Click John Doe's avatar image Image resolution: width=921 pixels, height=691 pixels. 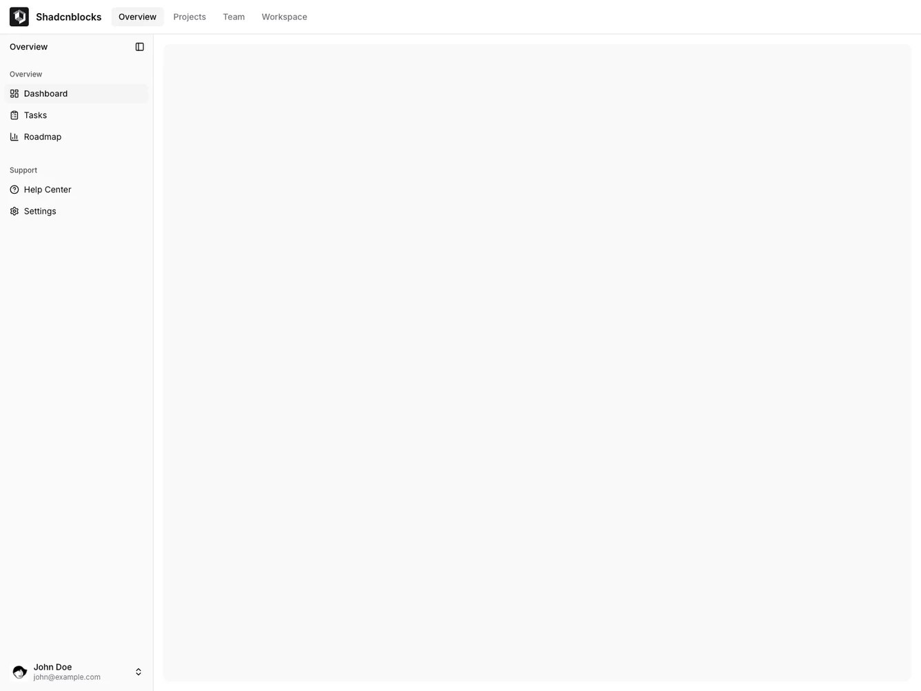coord(19,671)
